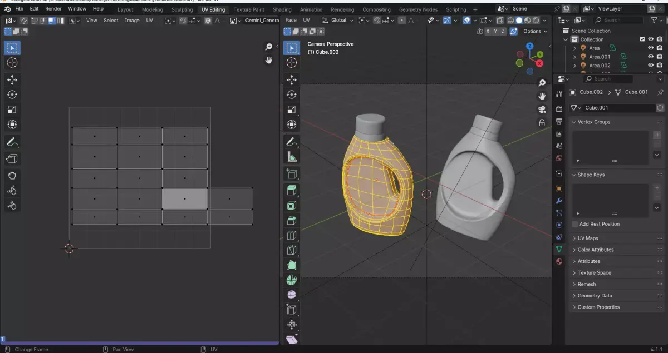The image size is (668, 353).
Task: Click the pan hand icon in UV editor
Action: coord(269,60)
